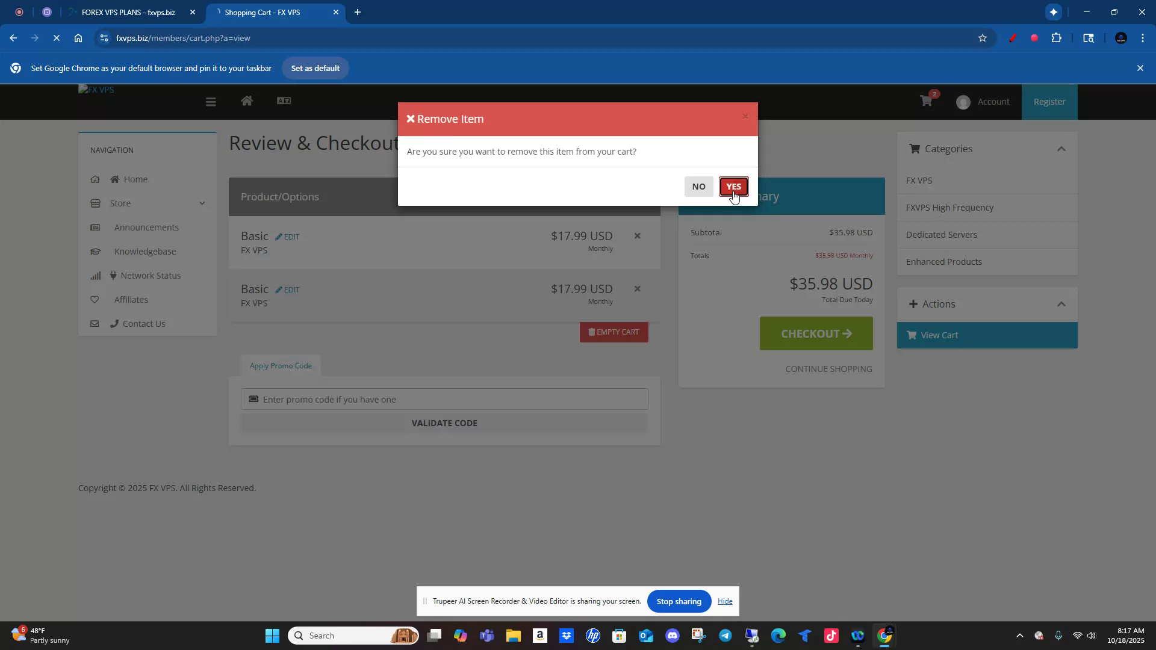Click the CHECKOUT button

816,333
